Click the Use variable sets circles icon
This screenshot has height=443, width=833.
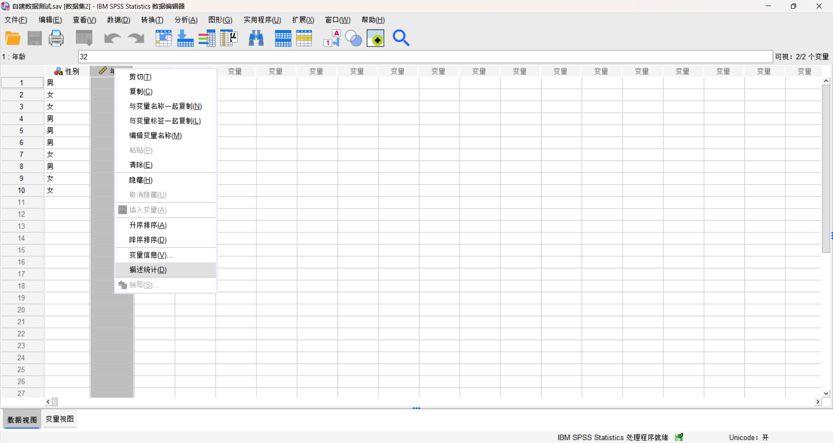tap(354, 39)
